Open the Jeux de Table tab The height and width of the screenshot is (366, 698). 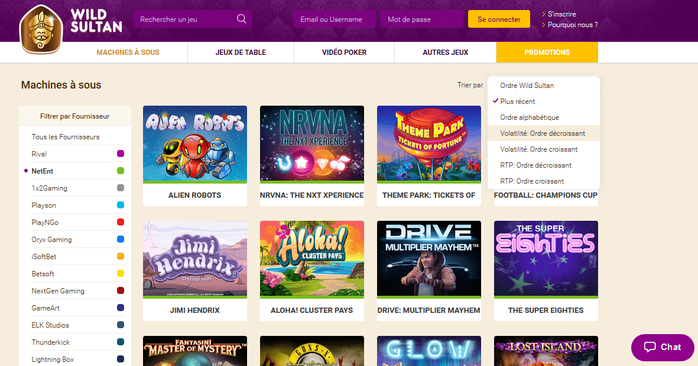pyautogui.click(x=241, y=53)
